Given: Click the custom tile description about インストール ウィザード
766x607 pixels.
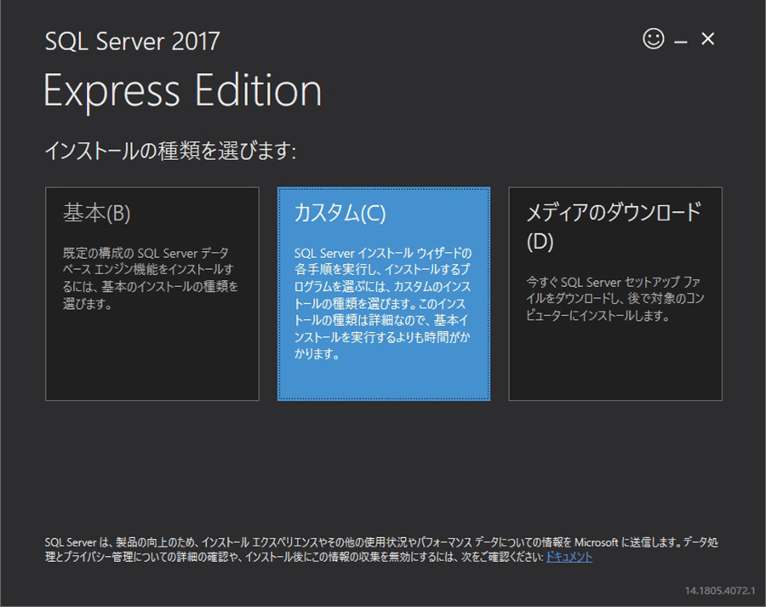Looking at the screenshot, I should point(382,303).
